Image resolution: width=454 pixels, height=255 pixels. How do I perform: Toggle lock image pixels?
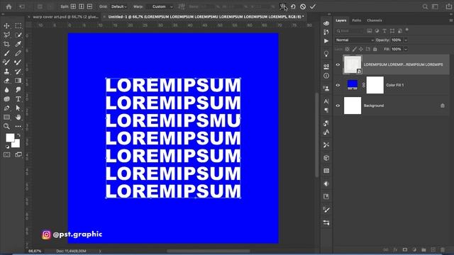(x=354, y=49)
